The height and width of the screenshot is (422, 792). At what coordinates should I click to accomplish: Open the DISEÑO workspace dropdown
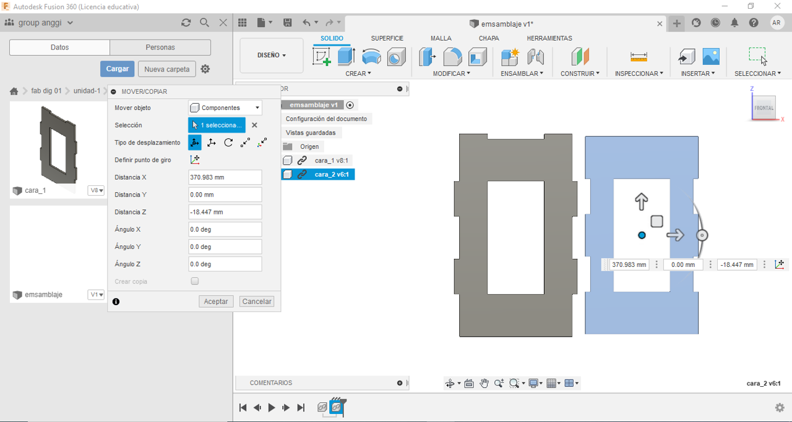[x=272, y=55]
